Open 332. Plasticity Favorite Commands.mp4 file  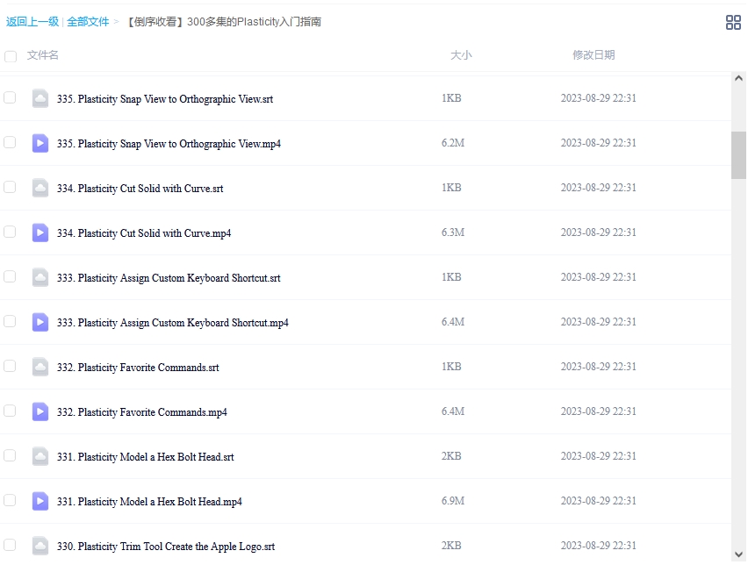[141, 412]
